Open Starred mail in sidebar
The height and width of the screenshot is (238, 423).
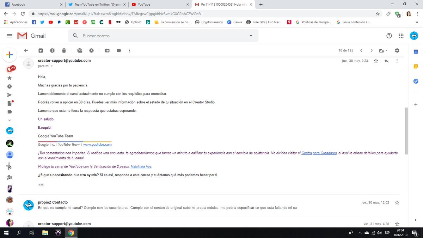pyautogui.click(x=10, y=78)
